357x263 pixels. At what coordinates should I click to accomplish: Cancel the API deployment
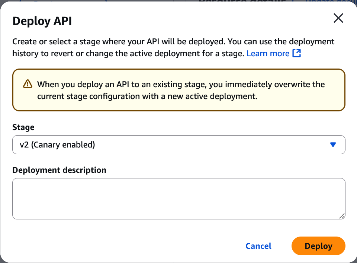258,246
